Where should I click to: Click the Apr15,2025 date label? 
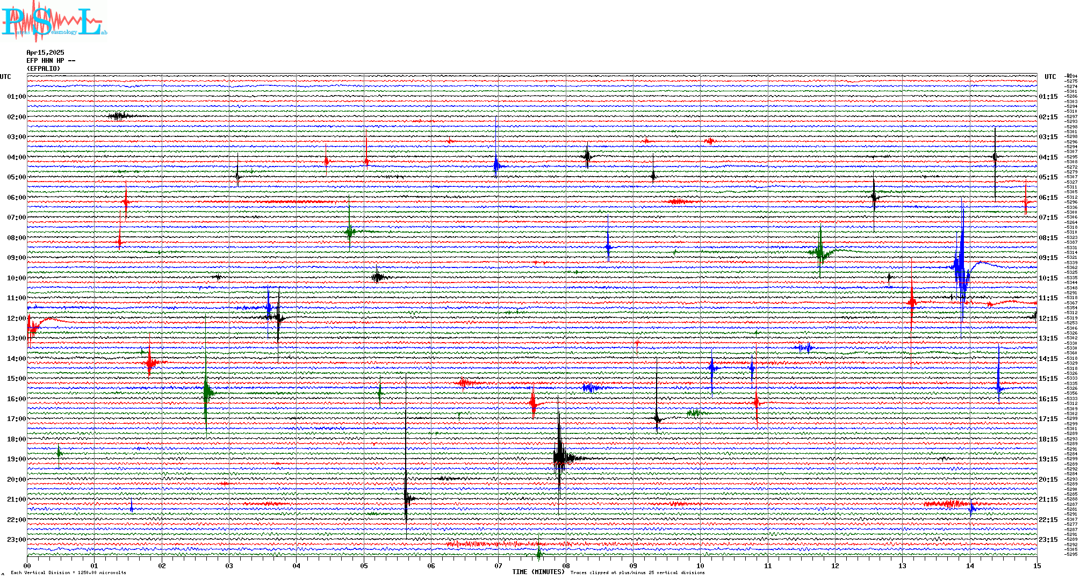tap(45, 53)
